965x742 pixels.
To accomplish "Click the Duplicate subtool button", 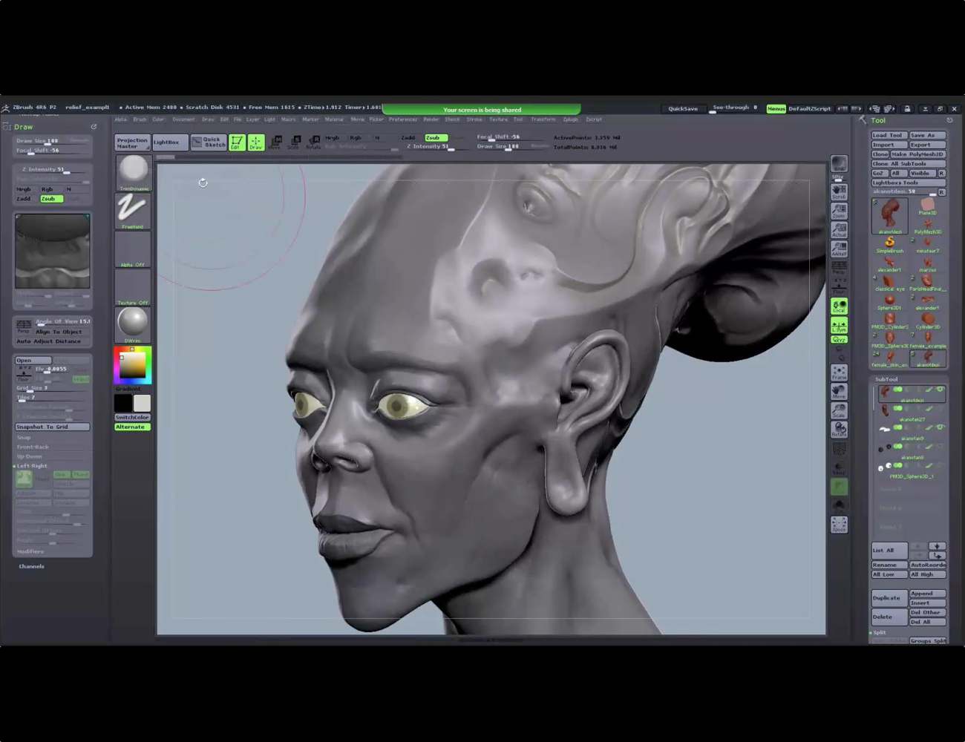I will click(x=889, y=598).
